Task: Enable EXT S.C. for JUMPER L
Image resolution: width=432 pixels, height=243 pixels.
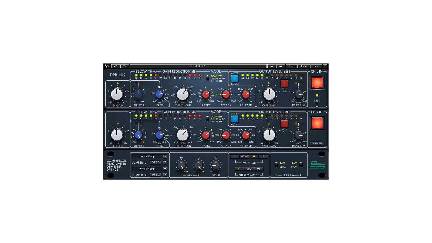Action: coord(155,162)
